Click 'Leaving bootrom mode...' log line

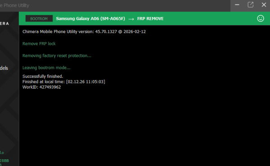[x=46, y=68]
